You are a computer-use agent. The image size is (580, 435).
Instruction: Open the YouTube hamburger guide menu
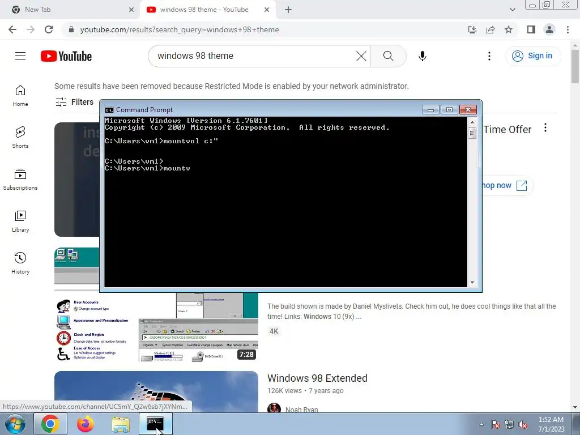pos(20,56)
